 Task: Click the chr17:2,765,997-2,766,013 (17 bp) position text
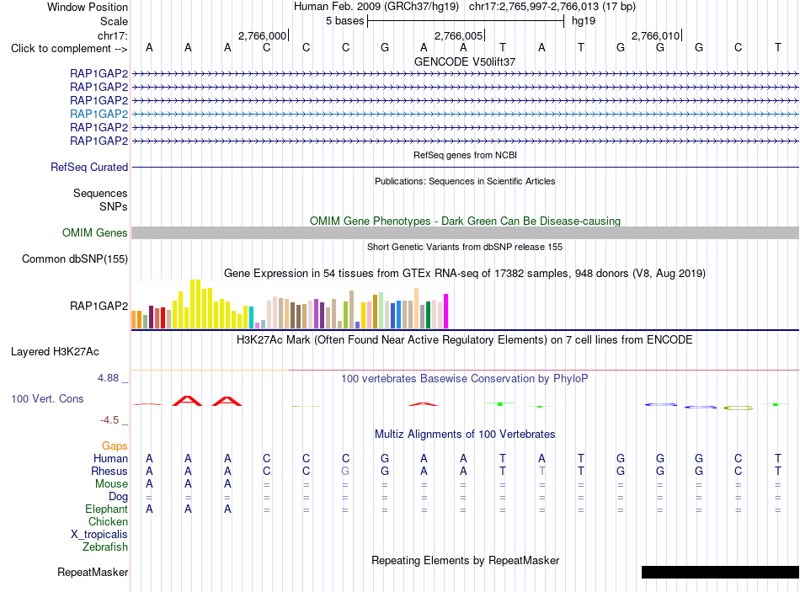(552, 7)
